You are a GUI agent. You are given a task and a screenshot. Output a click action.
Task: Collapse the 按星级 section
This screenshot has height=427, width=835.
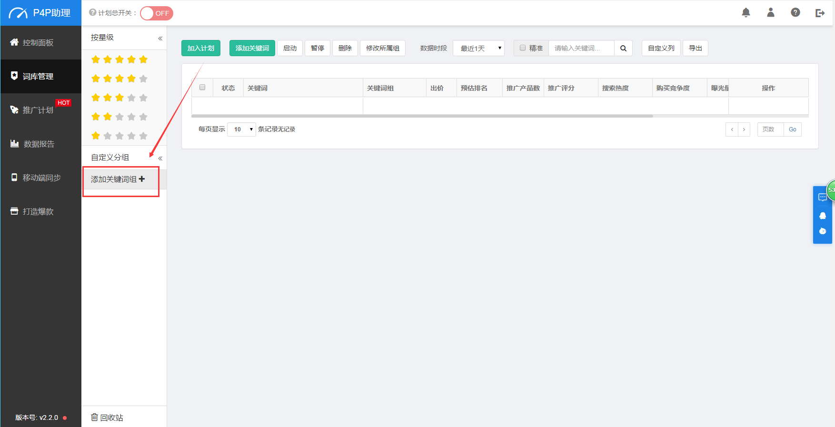160,38
